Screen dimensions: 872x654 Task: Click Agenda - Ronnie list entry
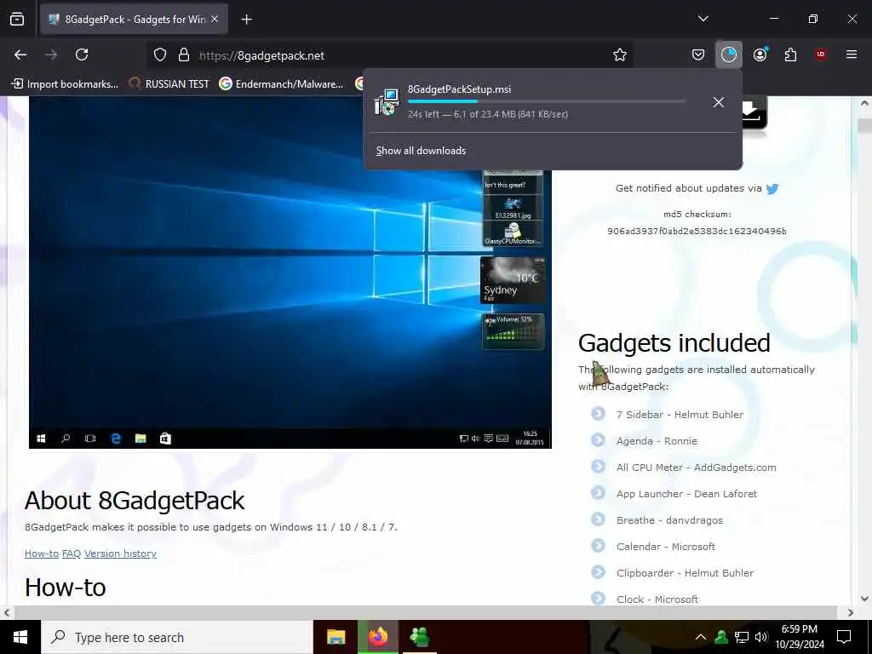pos(657,441)
